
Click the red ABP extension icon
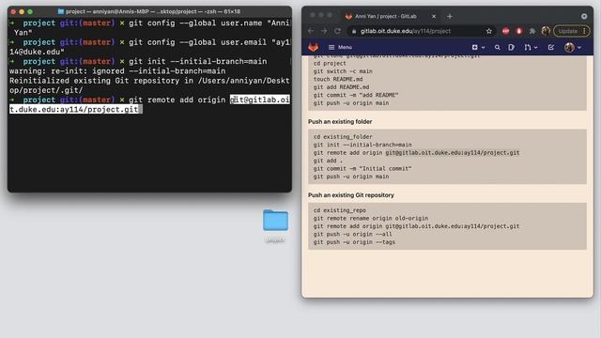(505, 31)
